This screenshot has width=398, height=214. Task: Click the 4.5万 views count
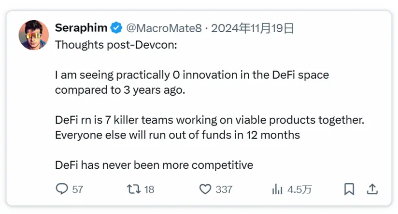[299, 189]
